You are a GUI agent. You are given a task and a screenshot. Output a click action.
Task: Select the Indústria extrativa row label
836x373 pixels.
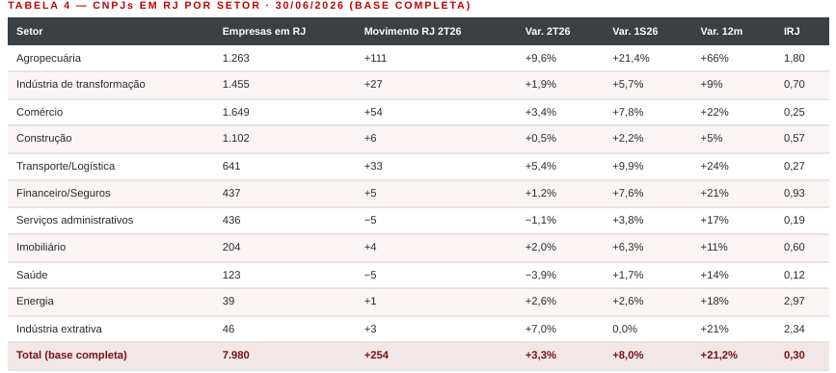pyautogui.click(x=59, y=329)
